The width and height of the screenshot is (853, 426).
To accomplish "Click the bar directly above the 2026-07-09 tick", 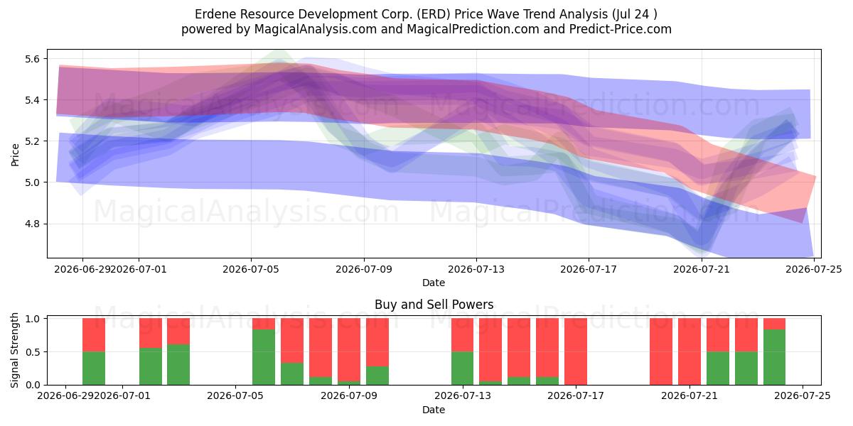I will (349, 351).
